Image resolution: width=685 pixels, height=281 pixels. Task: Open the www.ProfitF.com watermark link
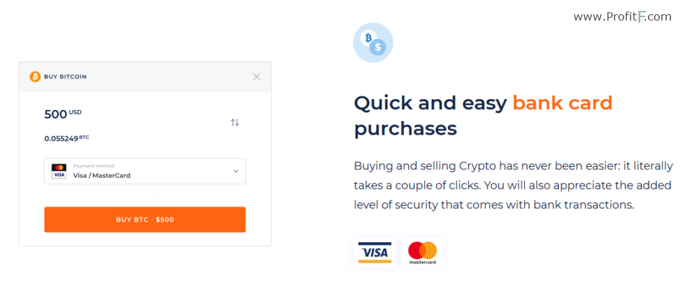[x=623, y=17]
